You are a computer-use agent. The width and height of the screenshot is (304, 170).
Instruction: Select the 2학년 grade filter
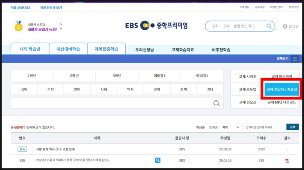[x=74, y=75]
